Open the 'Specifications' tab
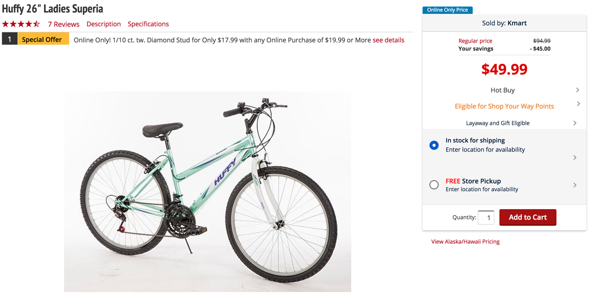 tap(148, 24)
